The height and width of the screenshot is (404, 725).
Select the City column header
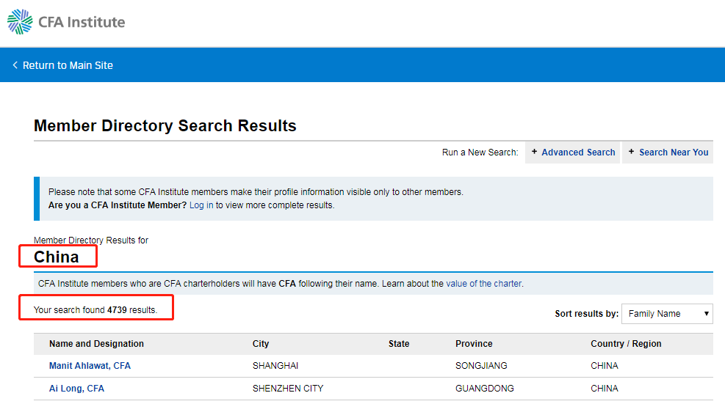pyautogui.click(x=261, y=344)
